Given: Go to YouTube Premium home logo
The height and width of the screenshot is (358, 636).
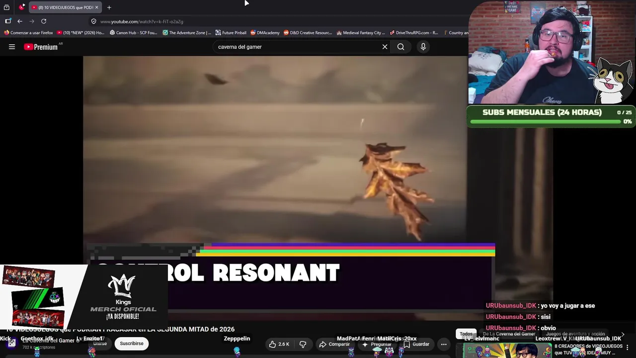Looking at the screenshot, I should (x=42, y=47).
